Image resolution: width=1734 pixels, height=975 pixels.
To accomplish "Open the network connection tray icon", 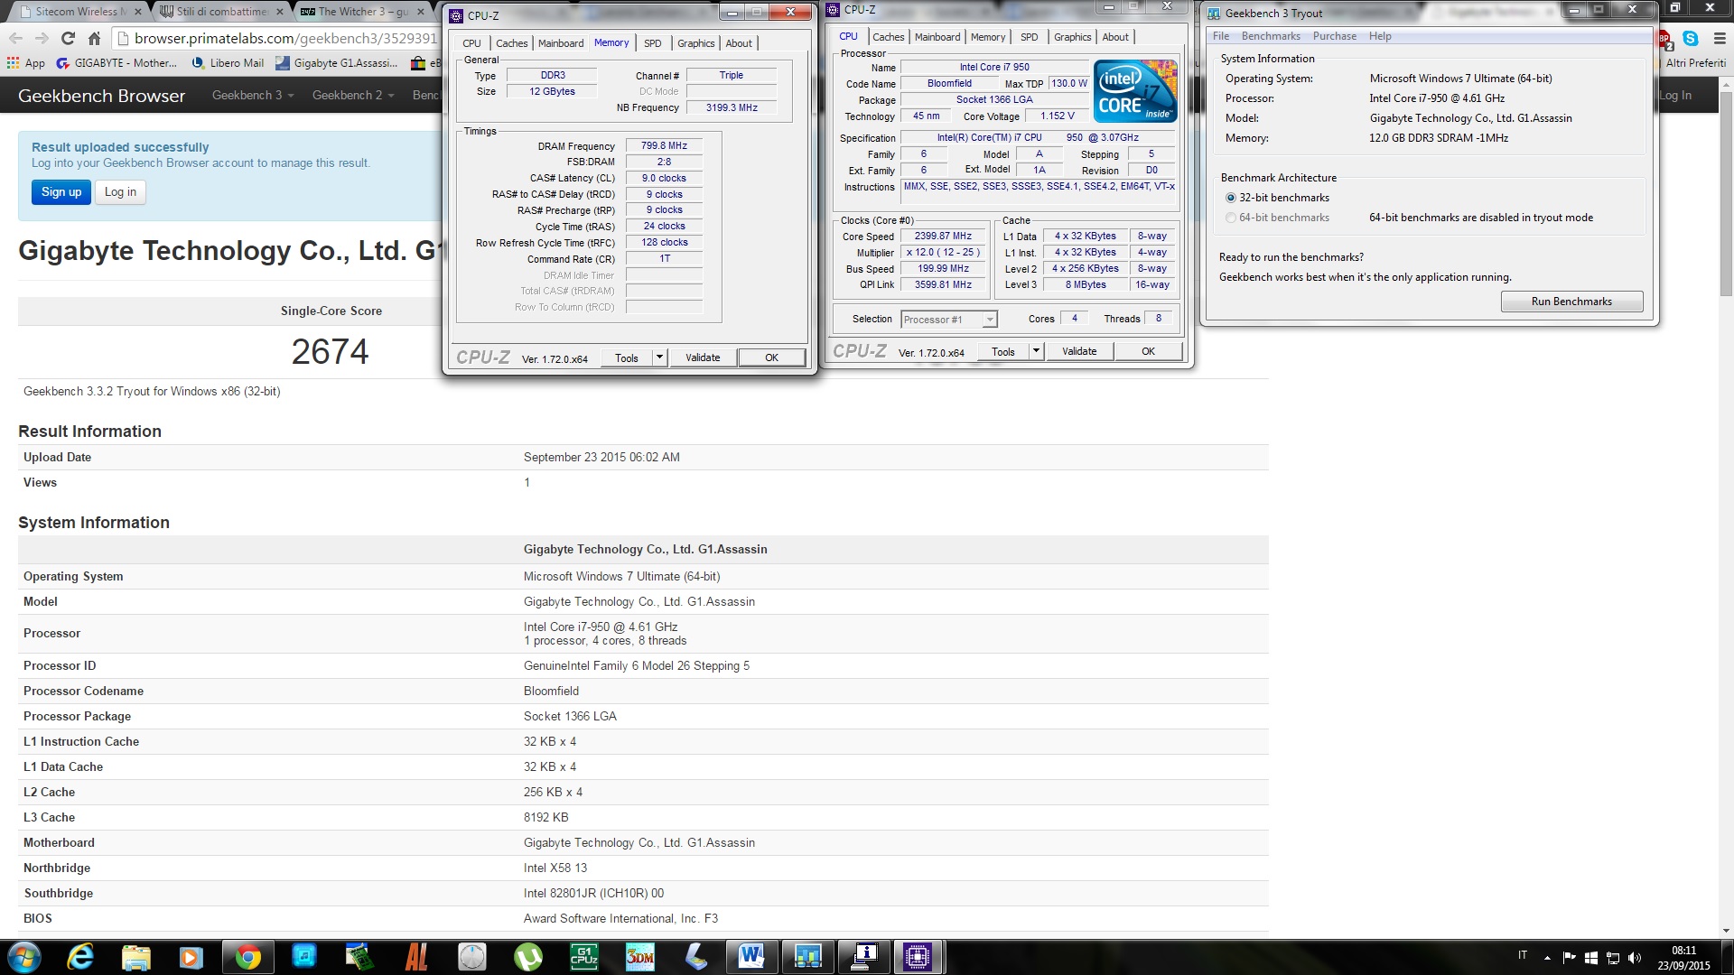I will (x=1613, y=957).
